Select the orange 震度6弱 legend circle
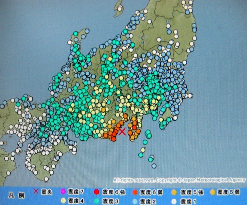 pyautogui.click(x=135, y=192)
